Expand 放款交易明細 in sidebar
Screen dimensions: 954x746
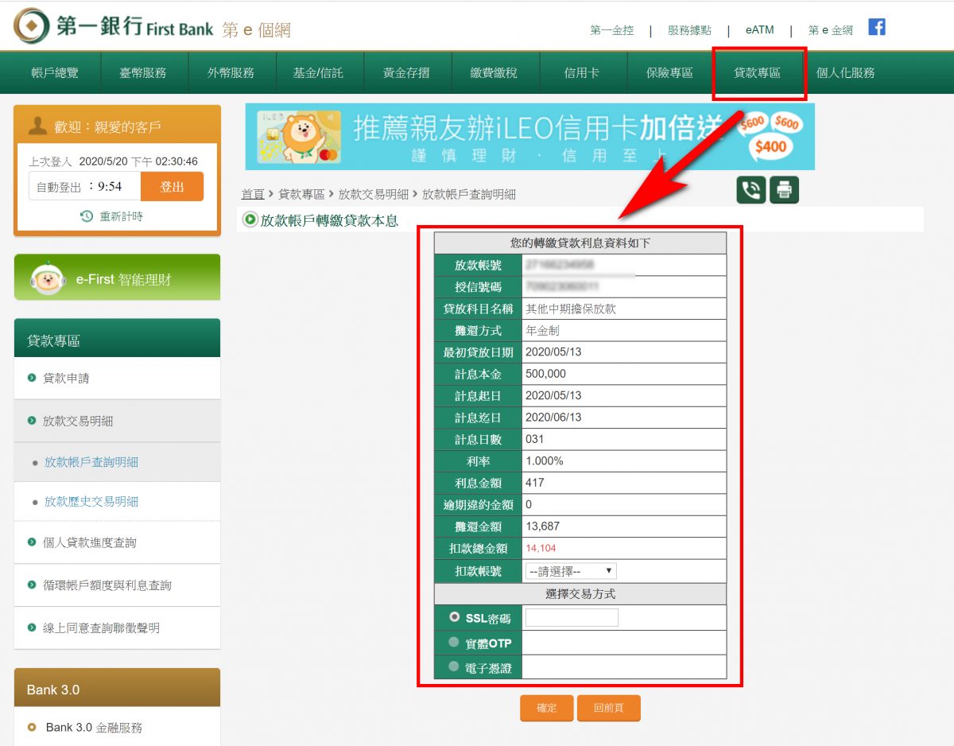78,422
